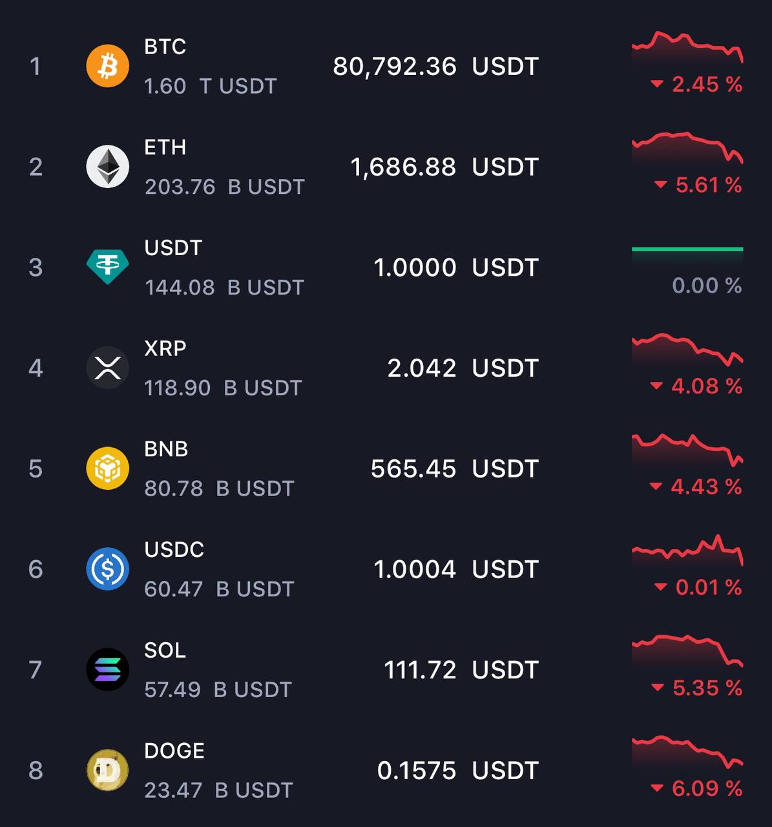This screenshot has height=827, width=772.
Task: Open BTC price chart sparkline
Action: (x=687, y=47)
